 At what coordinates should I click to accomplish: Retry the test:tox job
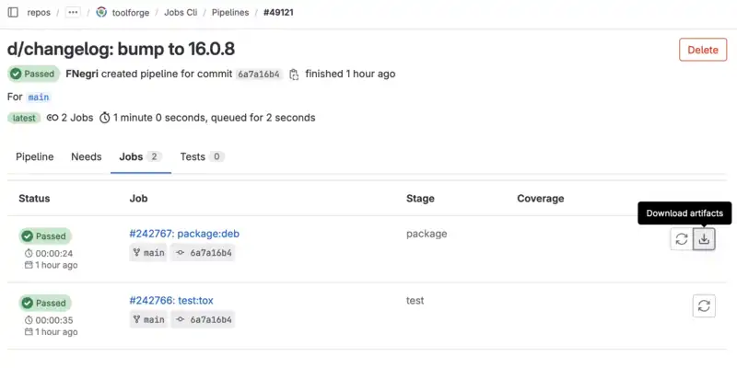coord(704,306)
